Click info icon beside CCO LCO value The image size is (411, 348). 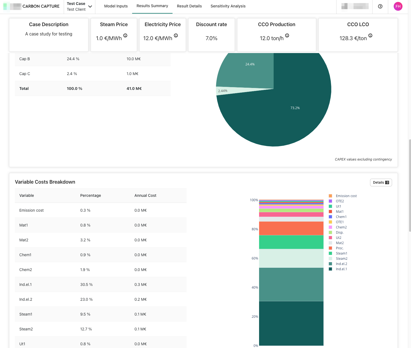pos(370,35)
